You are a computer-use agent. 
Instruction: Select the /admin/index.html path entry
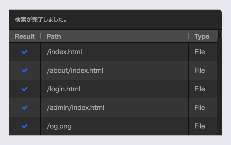tap(75, 108)
